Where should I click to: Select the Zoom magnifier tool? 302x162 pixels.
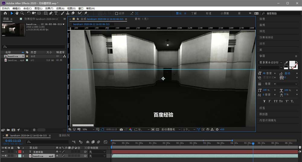(22, 13)
